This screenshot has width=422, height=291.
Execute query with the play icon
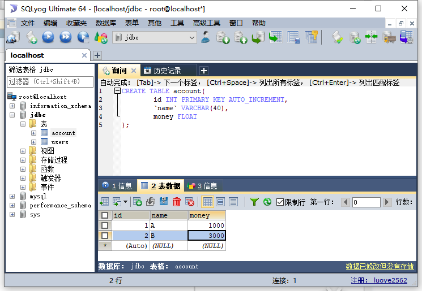[x=48, y=37]
